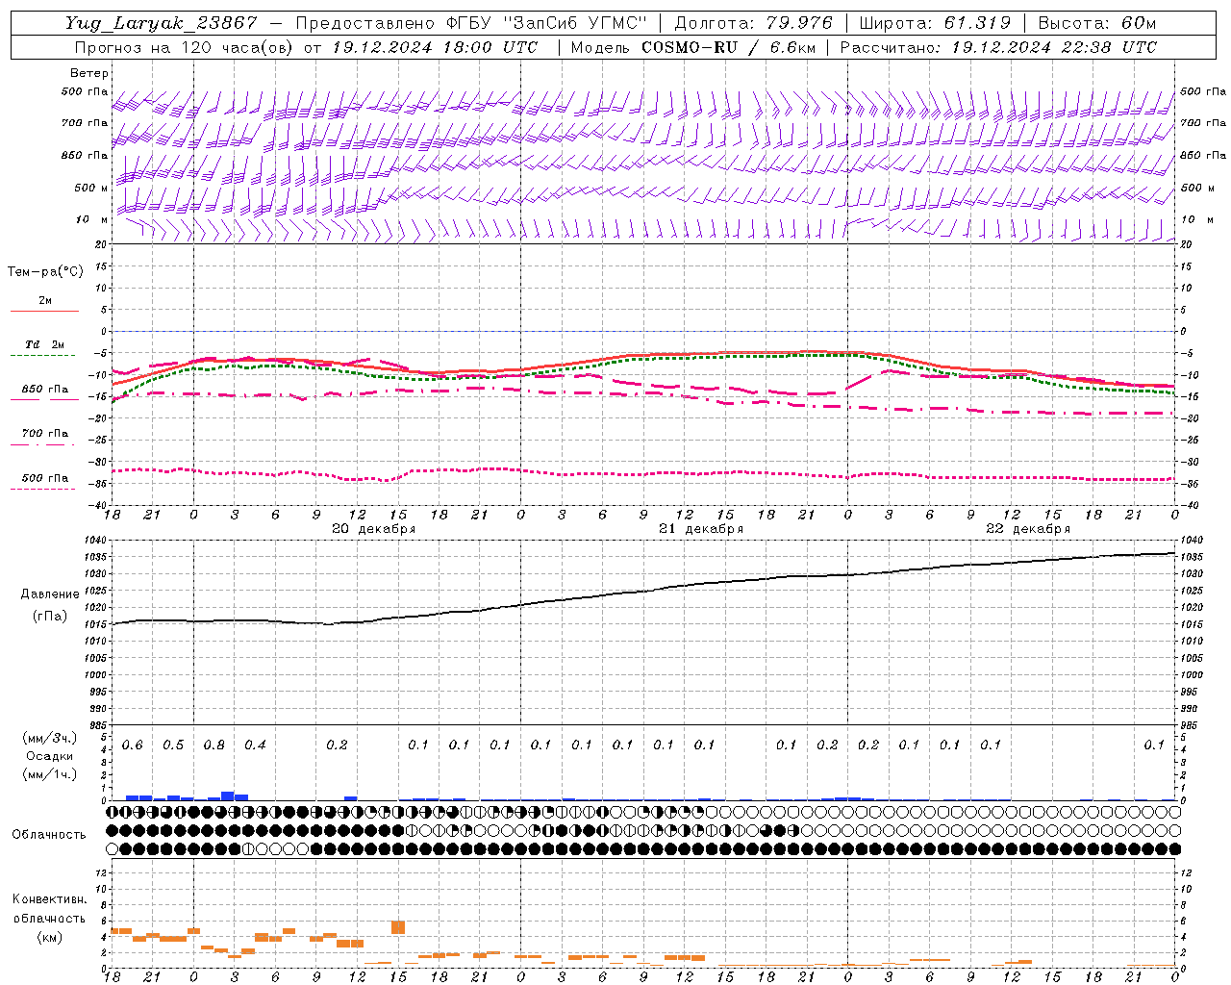Select the 0.5 precipitation value
Screen dimensions: 1231x985
[173, 745]
